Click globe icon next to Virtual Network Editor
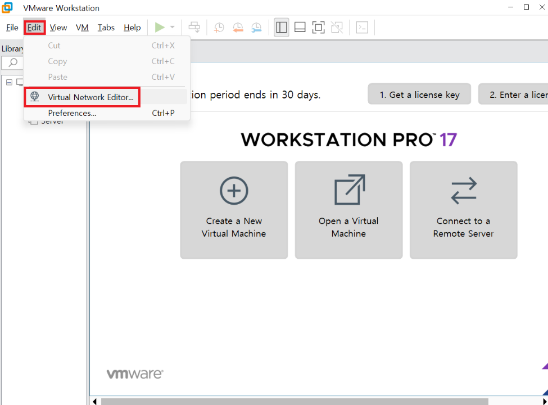The height and width of the screenshot is (405, 548). click(x=35, y=96)
